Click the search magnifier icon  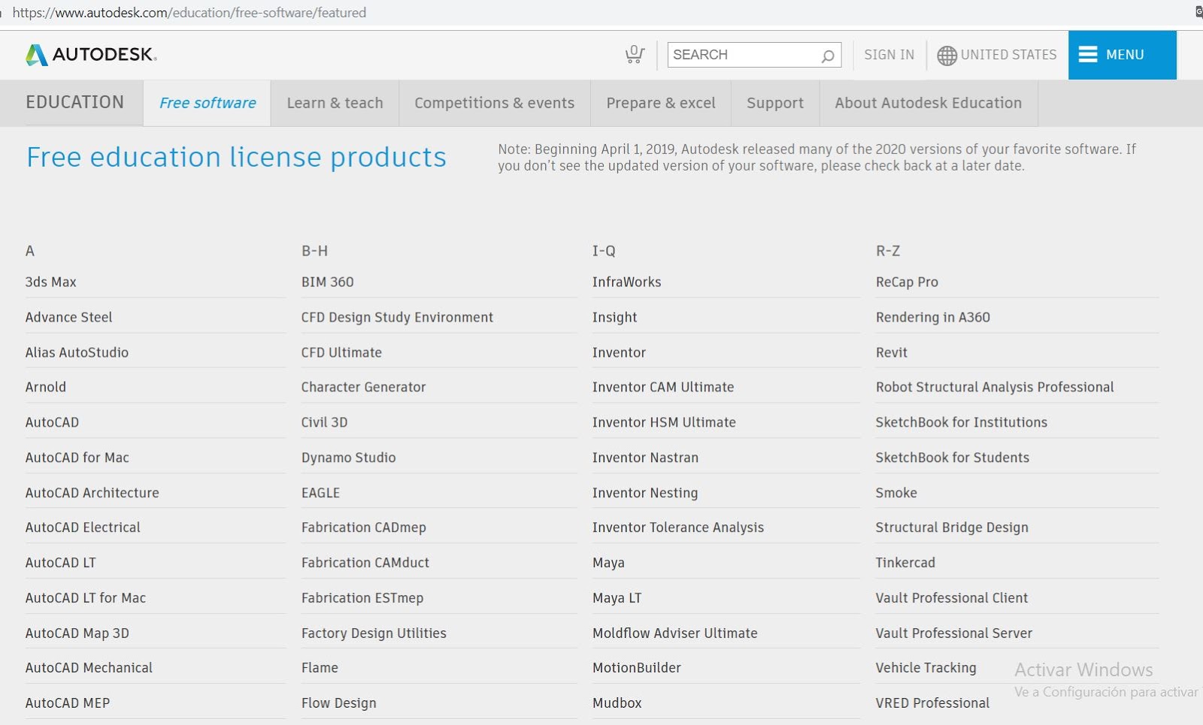pos(827,56)
